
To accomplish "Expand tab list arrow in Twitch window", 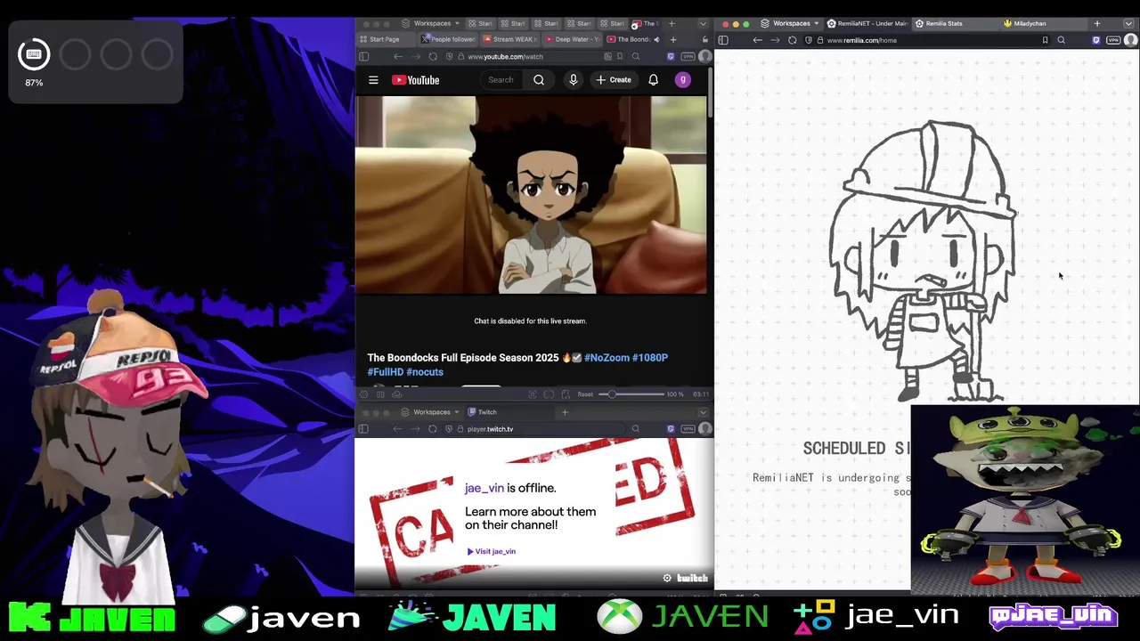I will 703,412.
